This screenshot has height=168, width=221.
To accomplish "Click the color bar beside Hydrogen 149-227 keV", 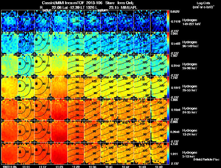I will pyautogui.click(x=168, y=21).
